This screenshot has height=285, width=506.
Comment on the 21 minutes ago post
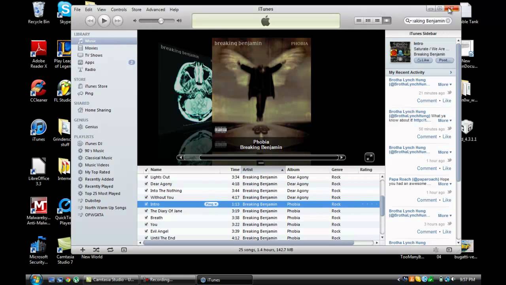(427, 101)
